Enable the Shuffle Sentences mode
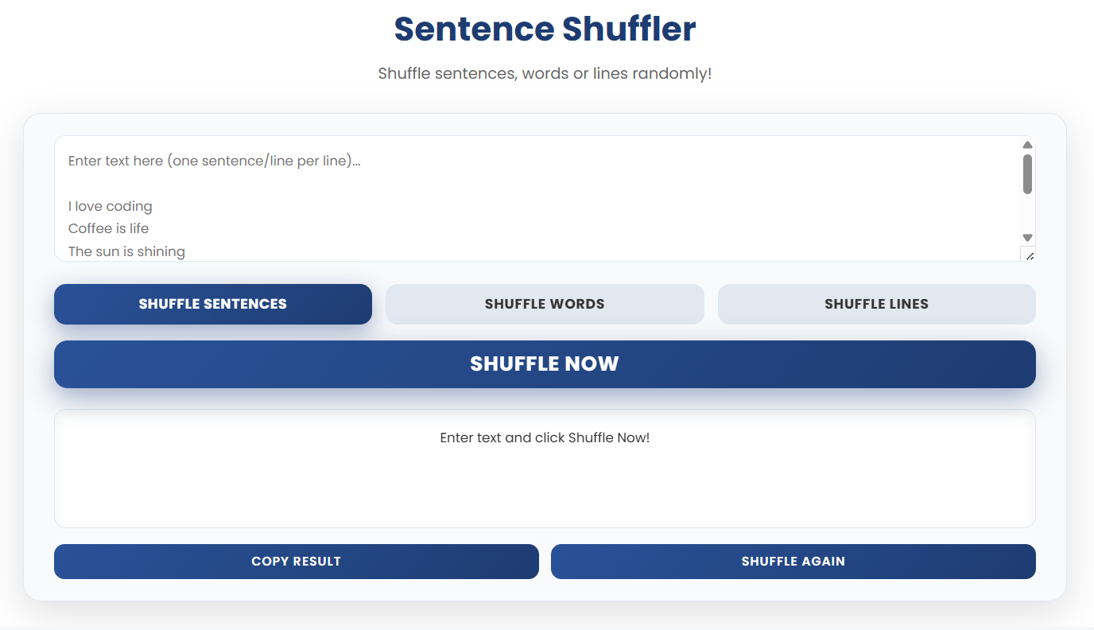The width and height of the screenshot is (1094, 630). pos(212,304)
